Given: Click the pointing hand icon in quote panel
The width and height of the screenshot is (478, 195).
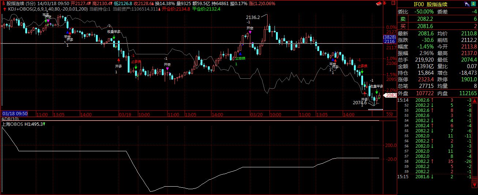Looking at the screenshot, I should pyautogui.click(x=467, y=4).
